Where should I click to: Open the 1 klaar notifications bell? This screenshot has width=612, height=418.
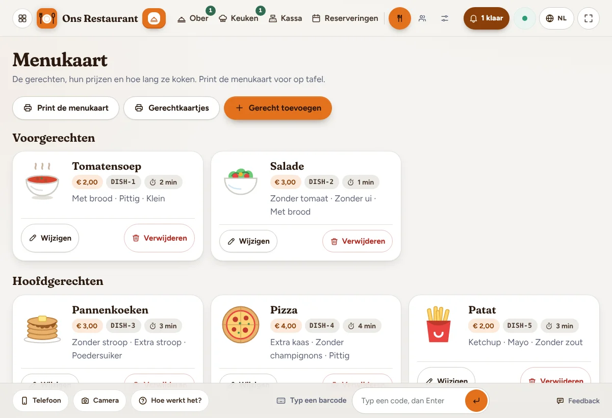(x=487, y=18)
